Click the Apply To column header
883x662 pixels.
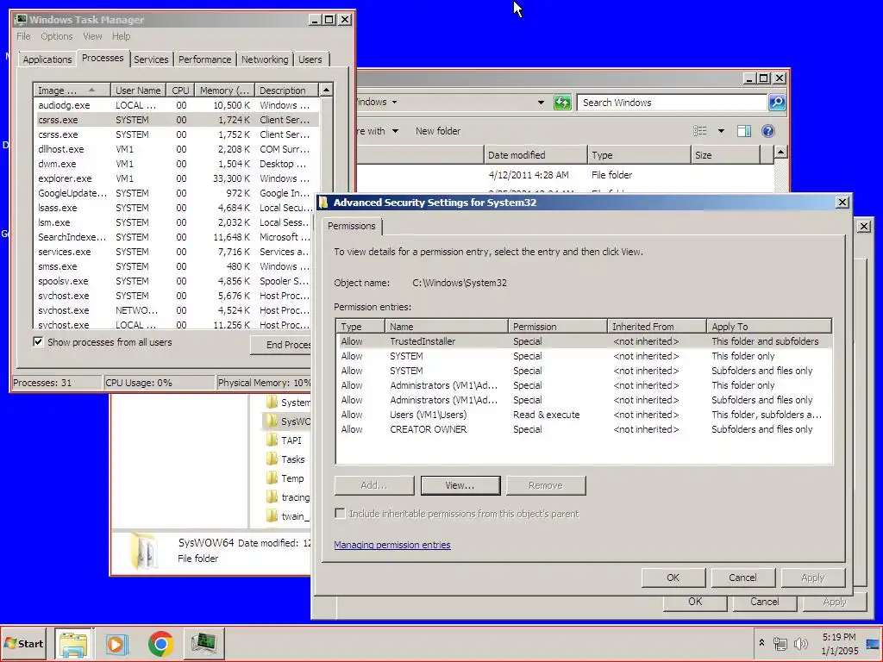[768, 327]
